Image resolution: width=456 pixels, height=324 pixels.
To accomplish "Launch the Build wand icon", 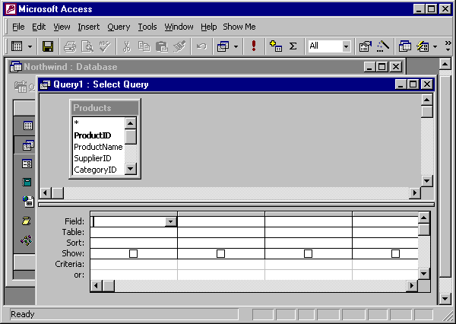I will click(x=383, y=46).
